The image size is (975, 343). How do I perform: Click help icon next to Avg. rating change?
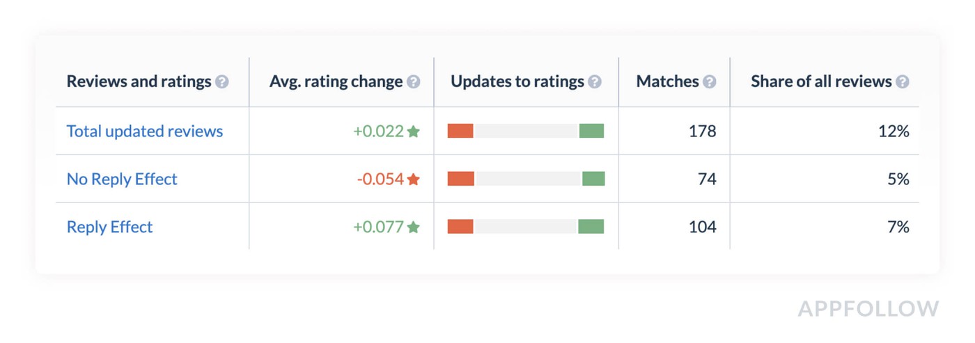click(x=413, y=82)
